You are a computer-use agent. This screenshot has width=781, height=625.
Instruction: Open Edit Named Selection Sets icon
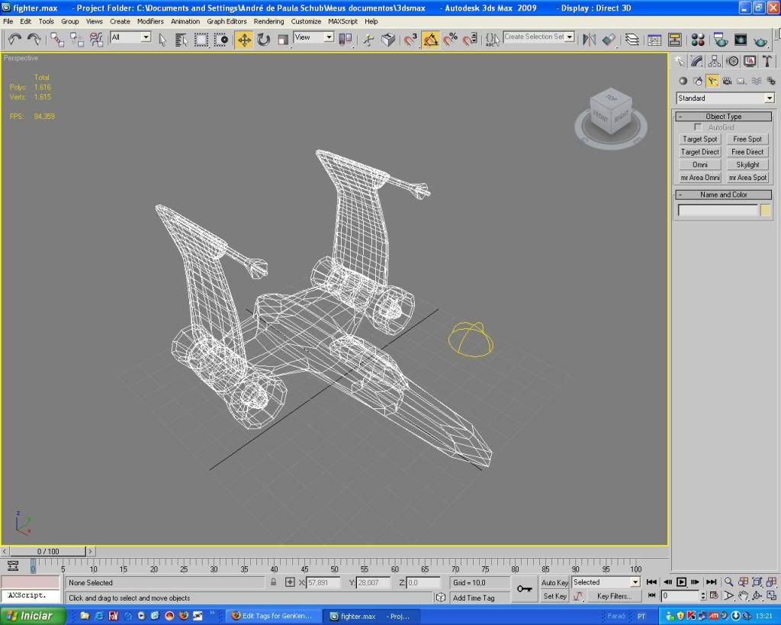pyautogui.click(x=492, y=40)
